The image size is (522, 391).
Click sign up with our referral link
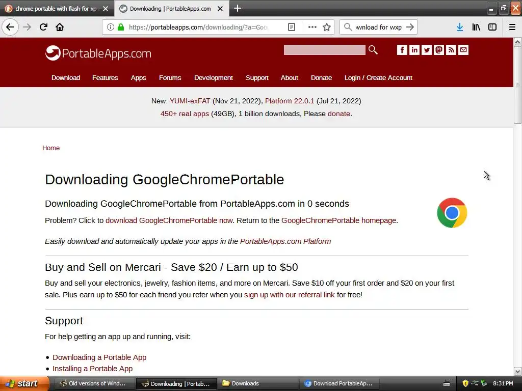290,295
